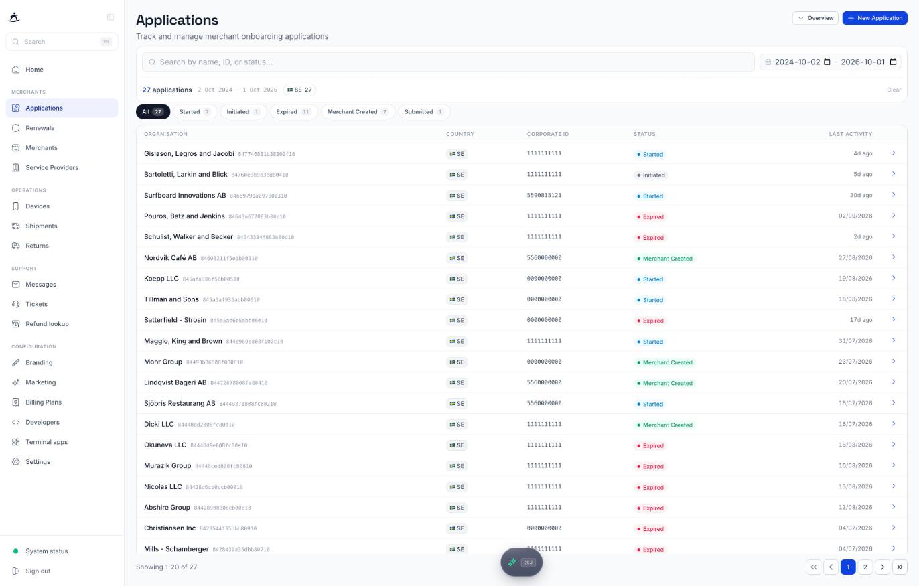919x586 pixels.
Task: Filter by Started status tab
Action: (x=195, y=112)
